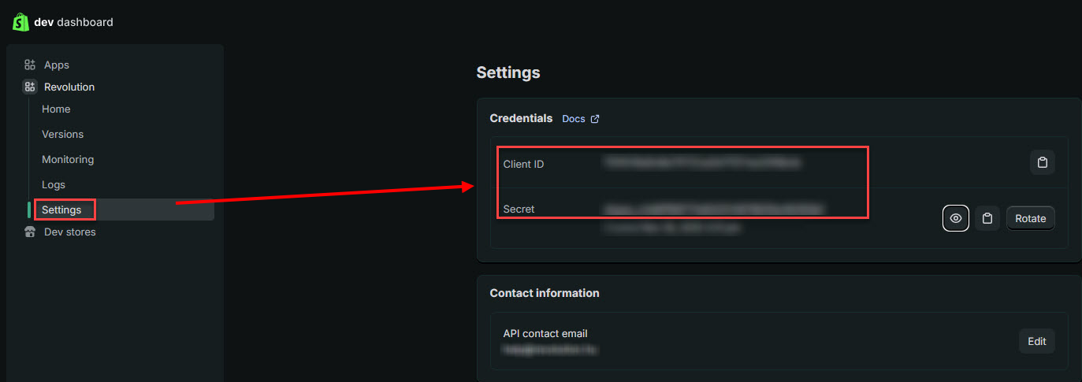Click the Revolution app icon in sidebar

pos(30,87)
